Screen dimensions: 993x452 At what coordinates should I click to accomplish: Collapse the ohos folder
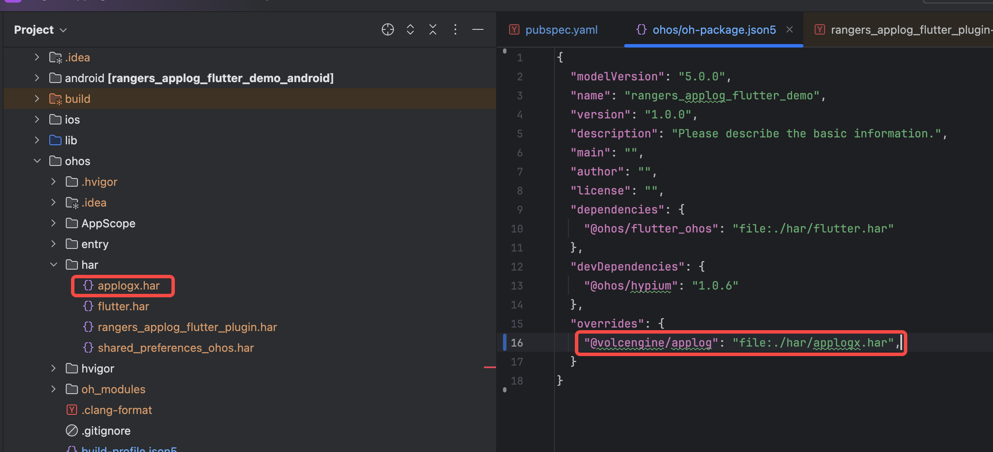point(37,161)
